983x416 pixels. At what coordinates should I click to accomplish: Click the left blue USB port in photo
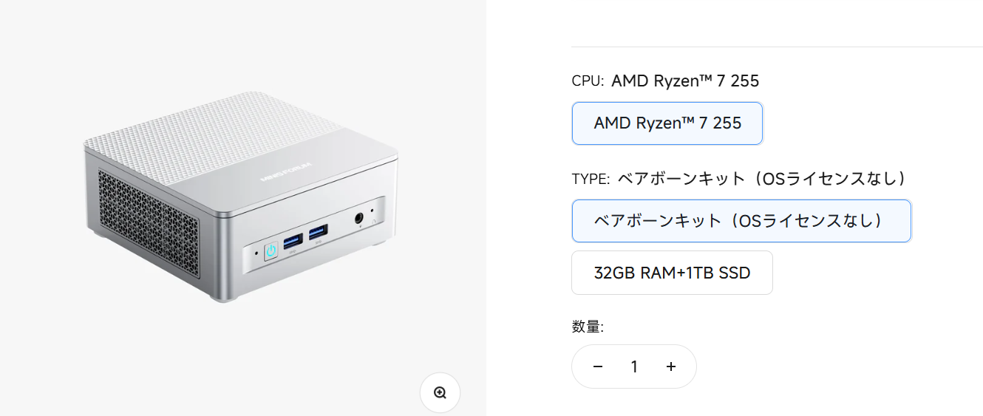293,239
